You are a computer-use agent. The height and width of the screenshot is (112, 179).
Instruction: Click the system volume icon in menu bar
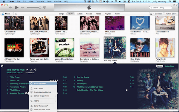120,1
